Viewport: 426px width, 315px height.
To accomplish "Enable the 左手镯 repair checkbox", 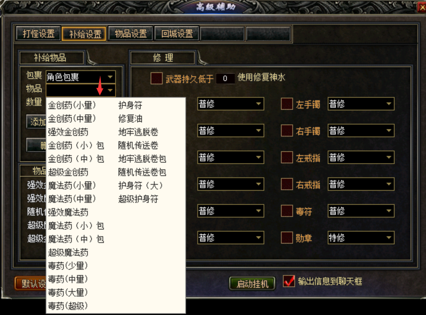I will [x=287, y=104].
